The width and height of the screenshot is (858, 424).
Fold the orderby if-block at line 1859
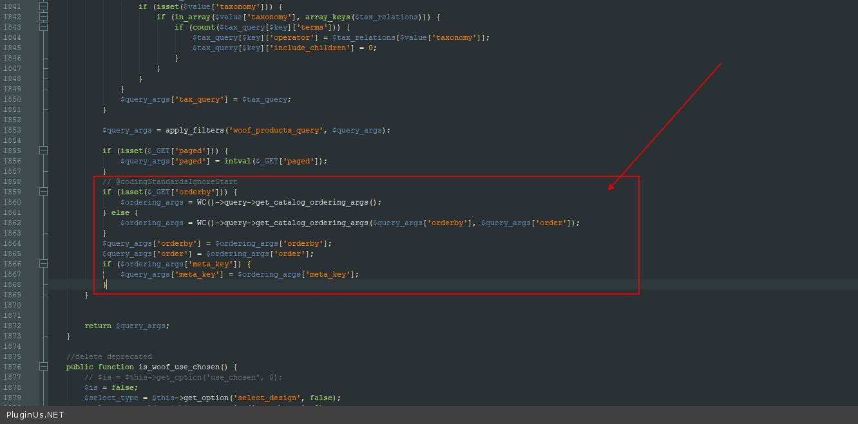tap(43, 192)
